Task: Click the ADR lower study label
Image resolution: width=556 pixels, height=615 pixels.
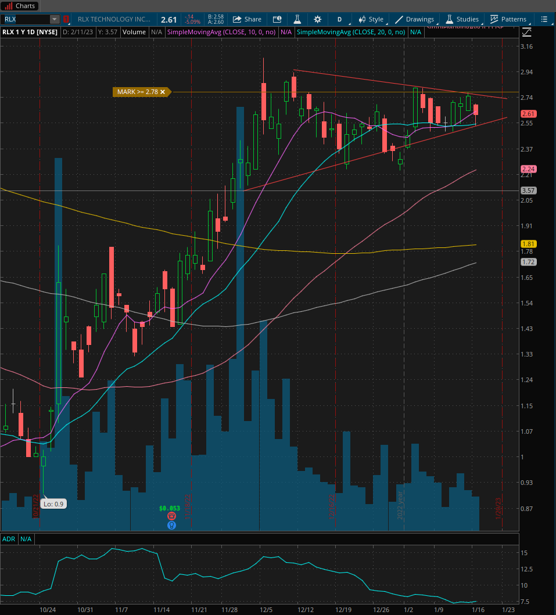Action: pyautogui.click(x=9, y=539)
